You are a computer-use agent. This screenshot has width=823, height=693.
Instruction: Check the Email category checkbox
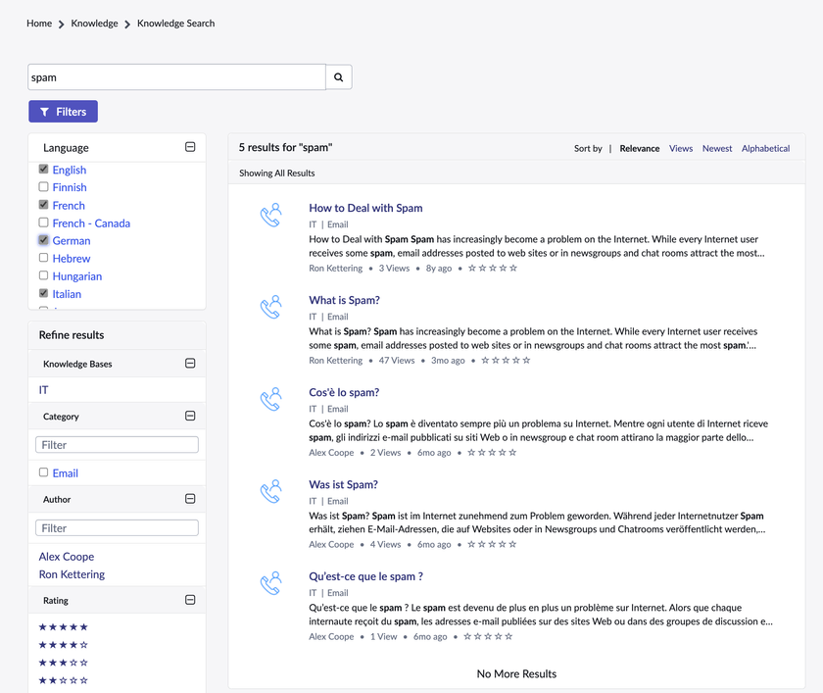tap(43, 472)
